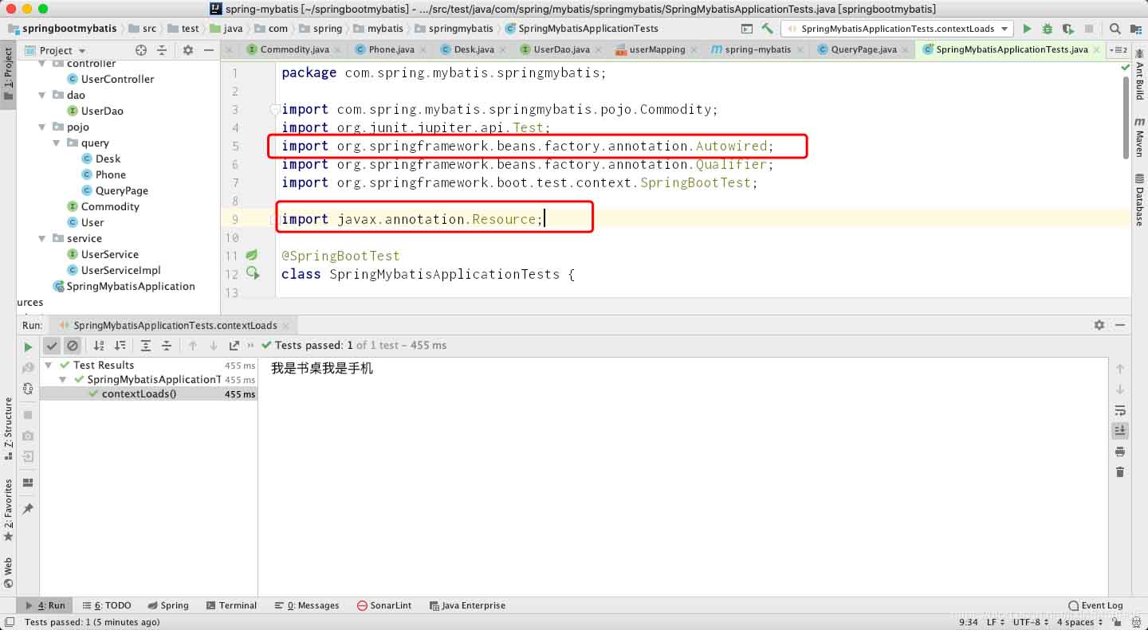
Task: Collapse all in Project panel header
Action: click(x=162, y=49)
